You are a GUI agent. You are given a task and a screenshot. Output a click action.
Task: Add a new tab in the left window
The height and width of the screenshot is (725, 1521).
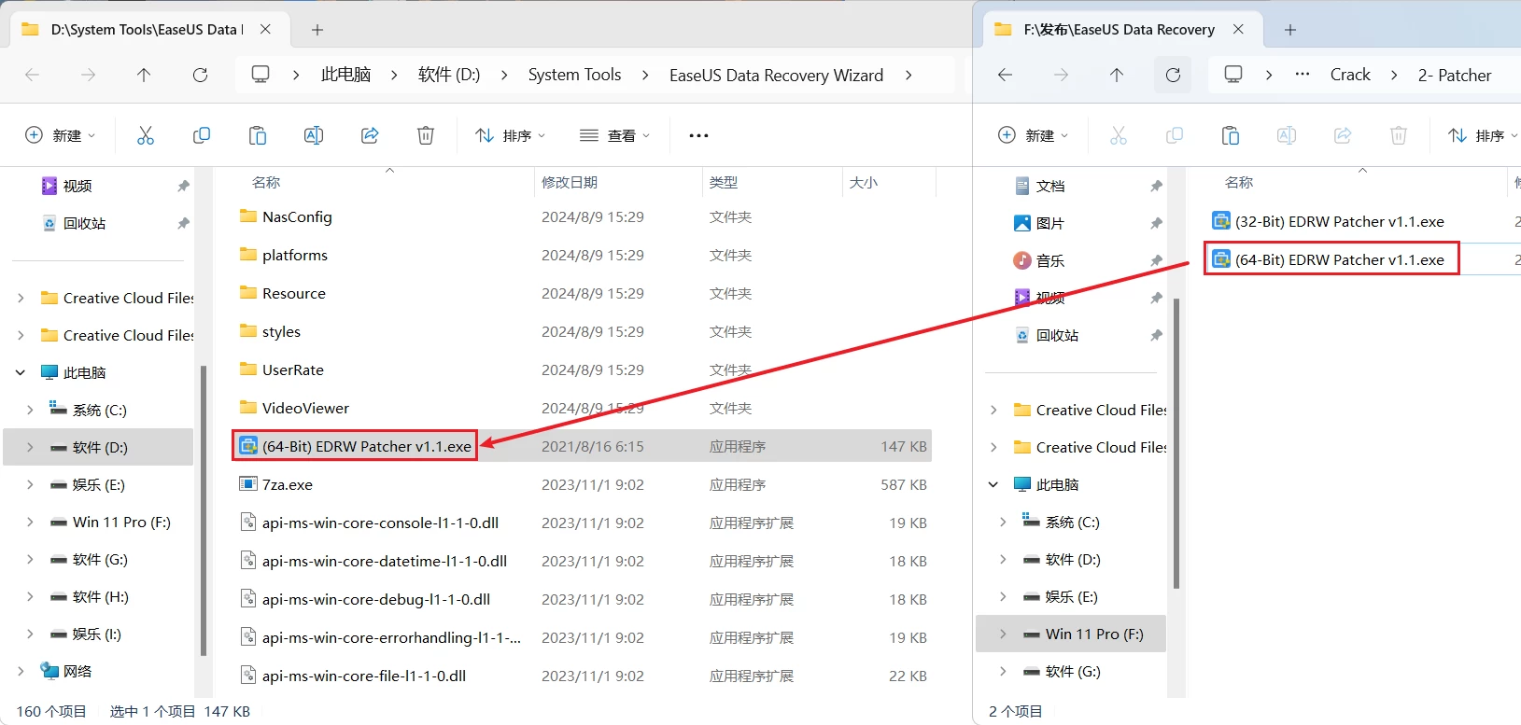point(317,30)
